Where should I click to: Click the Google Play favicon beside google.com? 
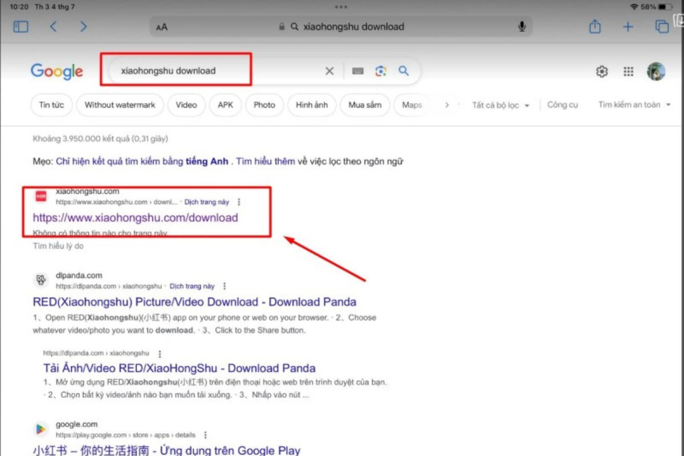point(41,429)
